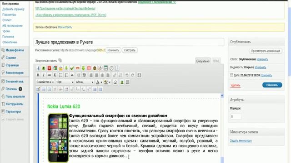Toggle bold formatting

(38, 75)
